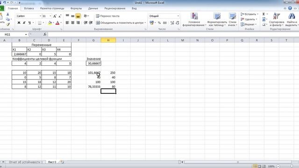Image resolution: width=299 pixels, height=168 pixels.
Task: Click the zoom out minus button
Action: coord(278,166)
